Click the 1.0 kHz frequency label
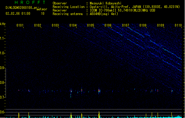 tap(2, 53)
